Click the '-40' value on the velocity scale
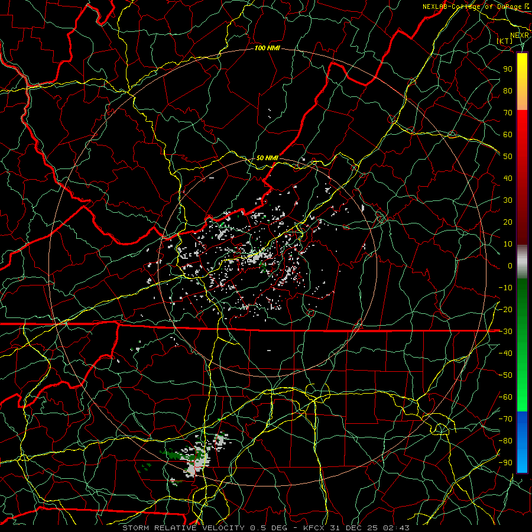532x532 pixels. (x=505, y=353)
